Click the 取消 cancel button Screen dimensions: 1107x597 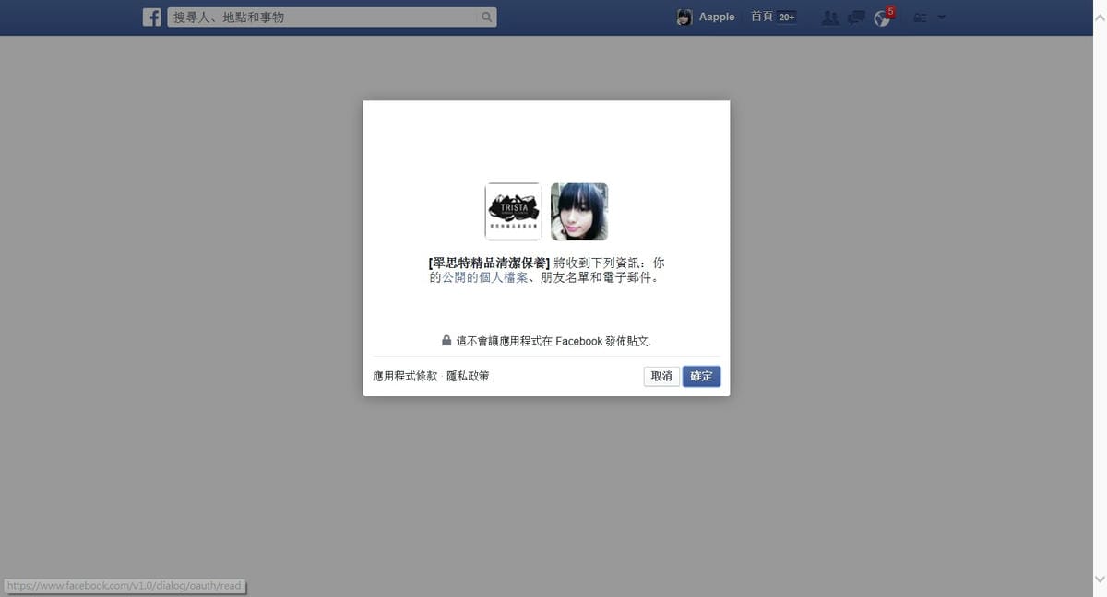(661, 376)
